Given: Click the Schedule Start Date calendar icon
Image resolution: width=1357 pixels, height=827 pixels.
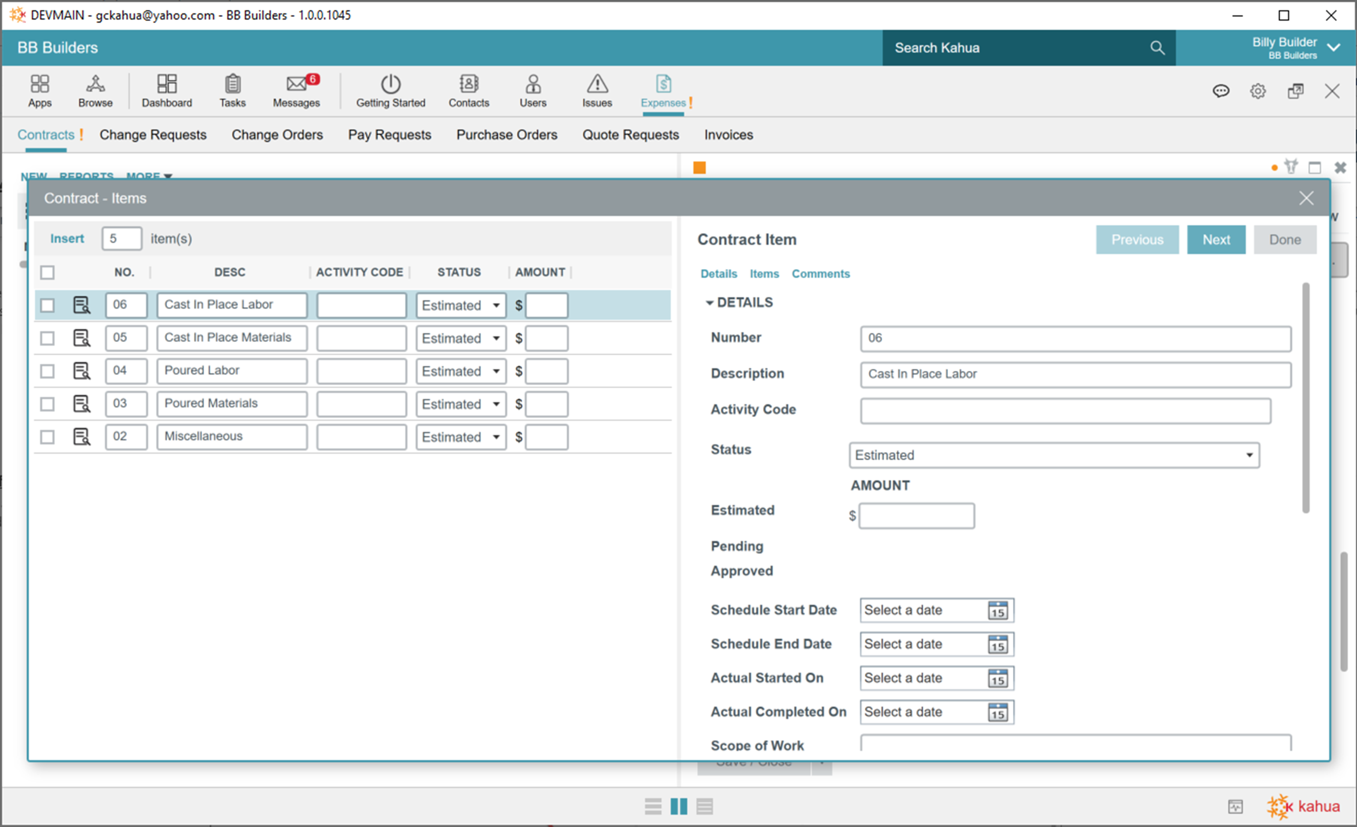Looking at the screenshot, I should (998, 610).
